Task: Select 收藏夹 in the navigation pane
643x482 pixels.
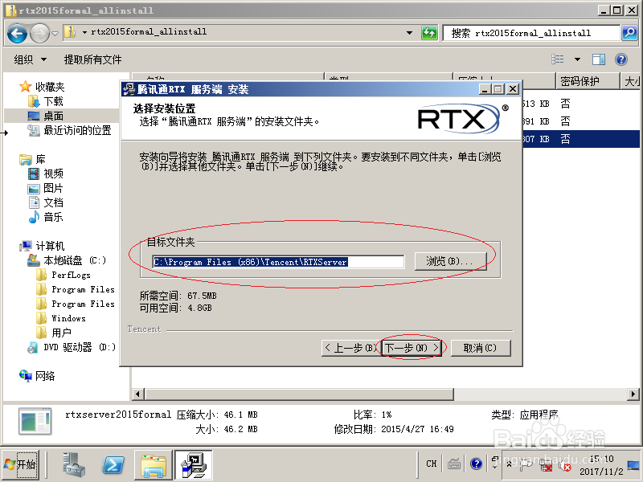Action: [42, 87]
